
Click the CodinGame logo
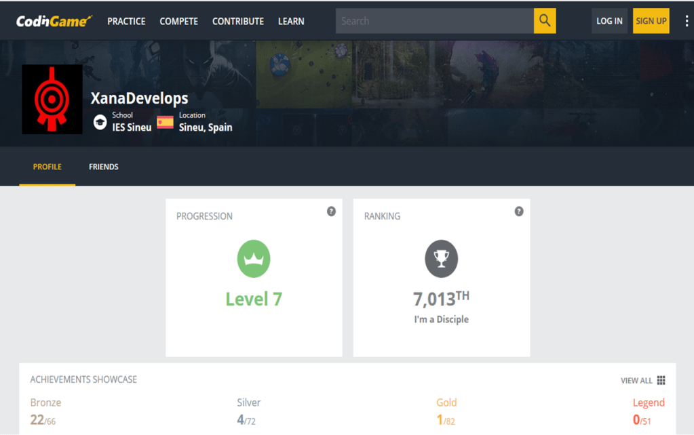click(x=54, y=21)
